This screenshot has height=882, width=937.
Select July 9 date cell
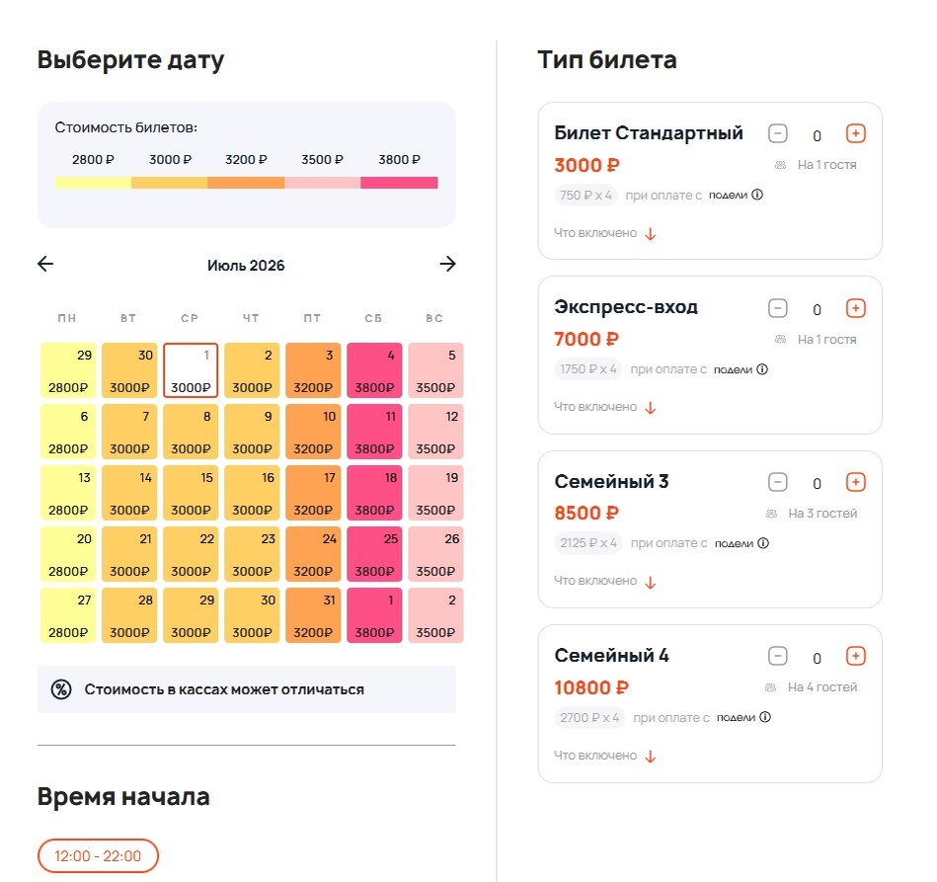(252, 432)
